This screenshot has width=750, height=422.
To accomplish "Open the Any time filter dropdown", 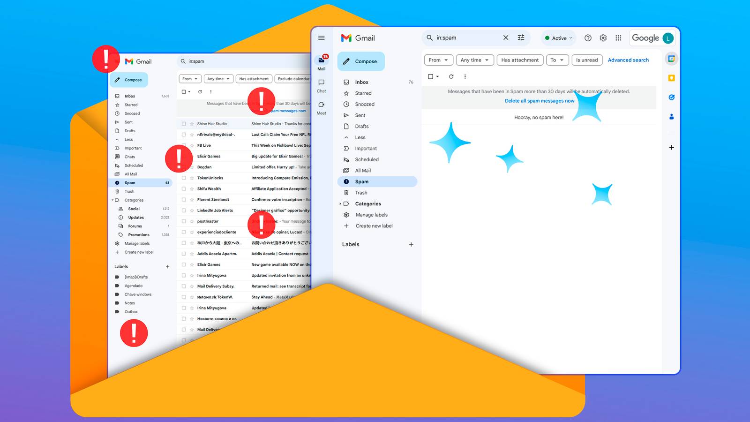I will tap(474, 60).
